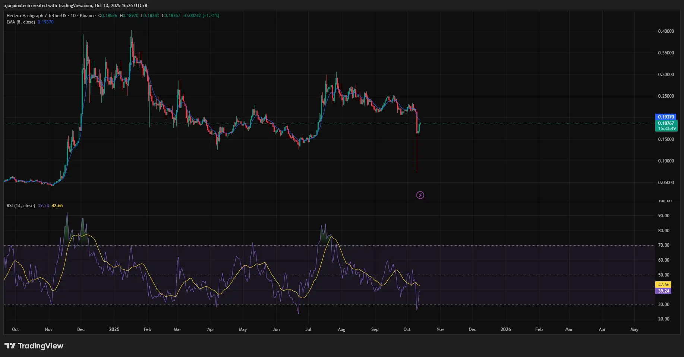Click the 2026 label on the time axis
684x357 pixels.
pyautogui.click(x=505, y=329)
